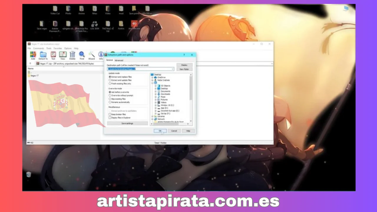Click the OK button
377x212 pixels.
coord(160,131)
